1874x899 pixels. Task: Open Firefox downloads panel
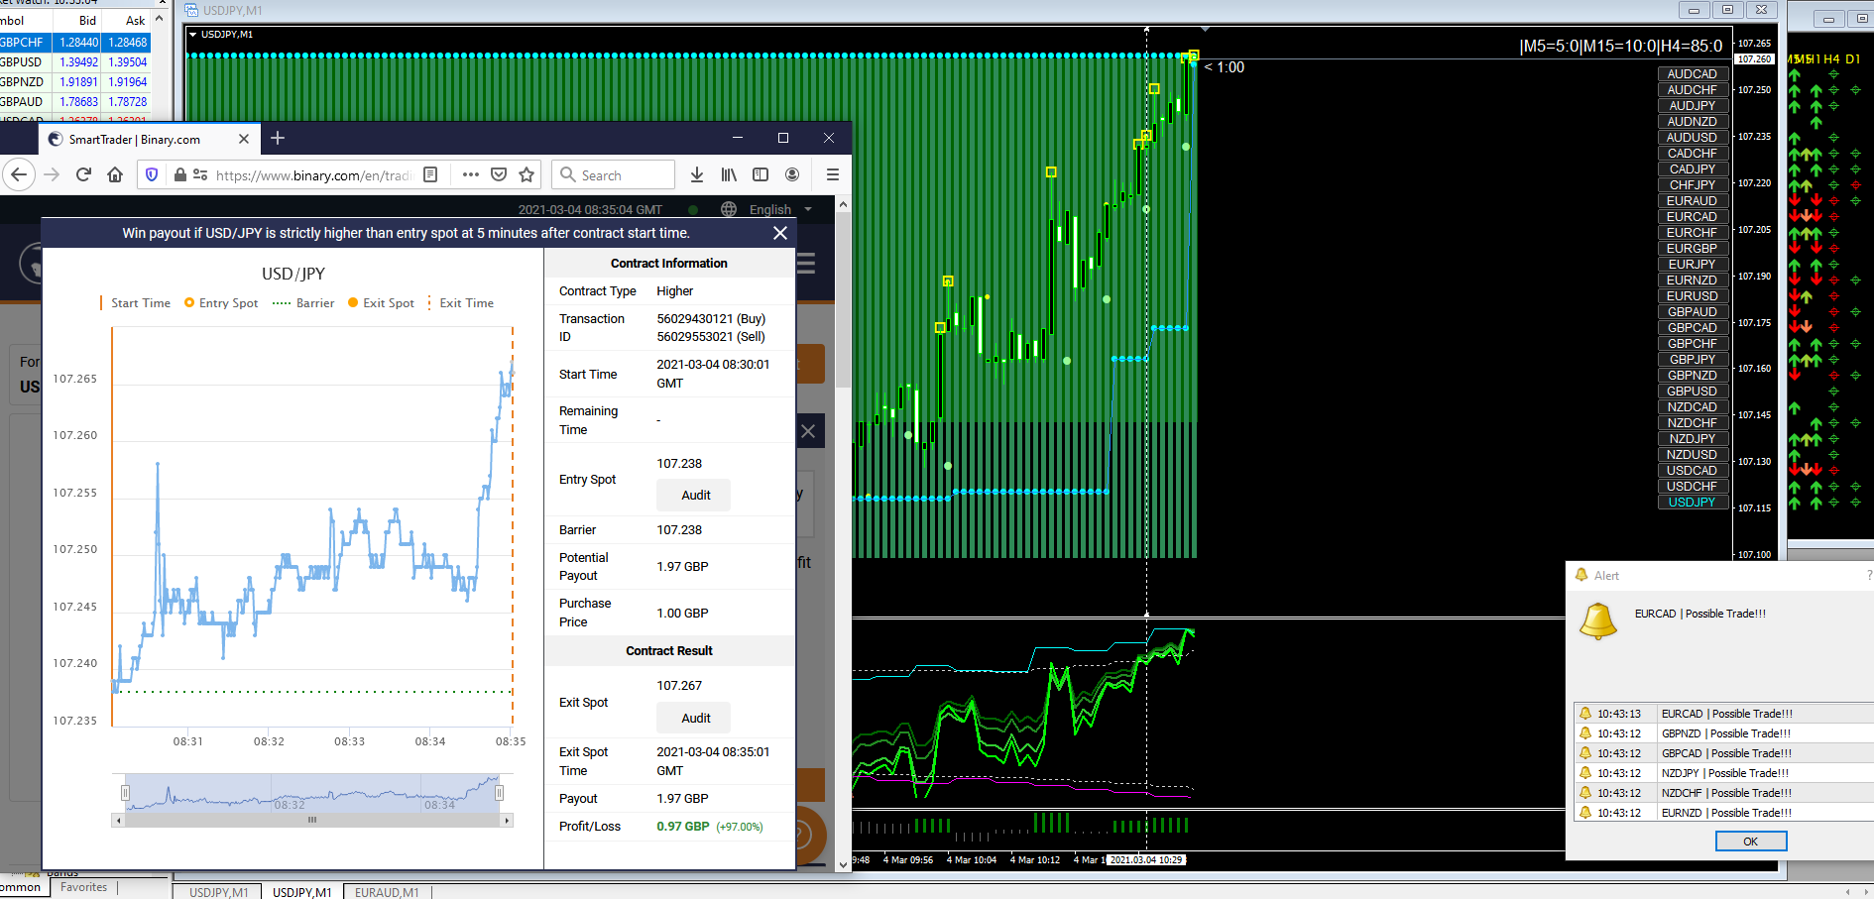697,174
